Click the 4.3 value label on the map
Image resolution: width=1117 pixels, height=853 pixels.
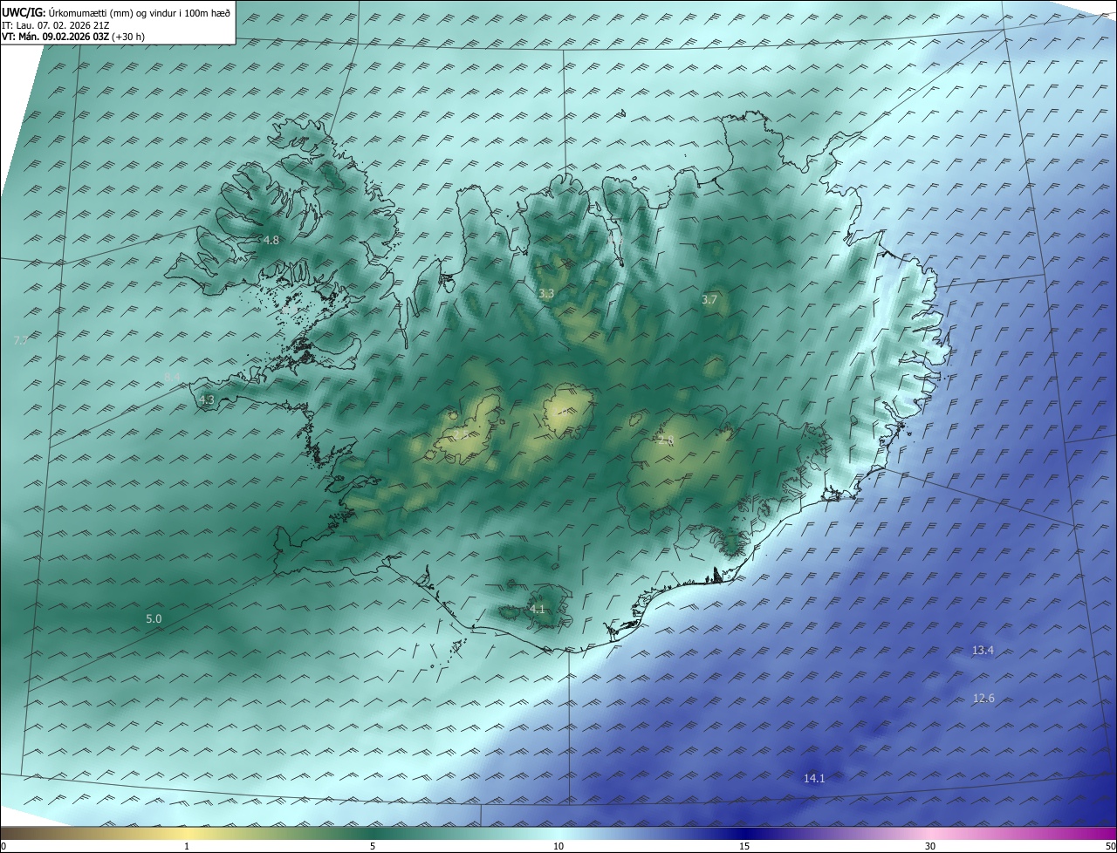pos(207,399)
